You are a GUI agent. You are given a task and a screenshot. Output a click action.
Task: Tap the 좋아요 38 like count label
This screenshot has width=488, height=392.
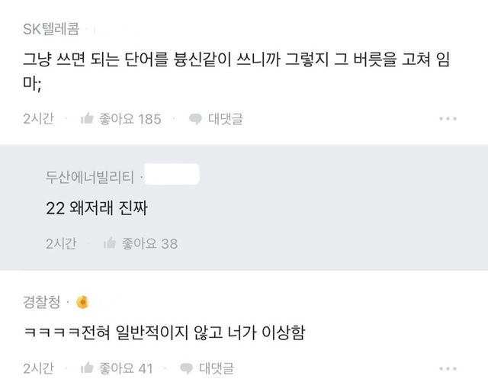149,243
